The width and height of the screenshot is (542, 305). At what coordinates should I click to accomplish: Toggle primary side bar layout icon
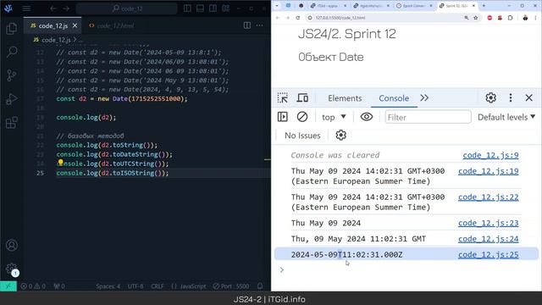click(x=187, y=8)
